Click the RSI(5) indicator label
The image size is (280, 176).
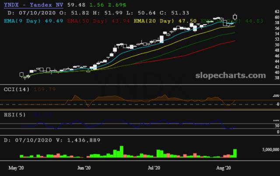(12, 116)
